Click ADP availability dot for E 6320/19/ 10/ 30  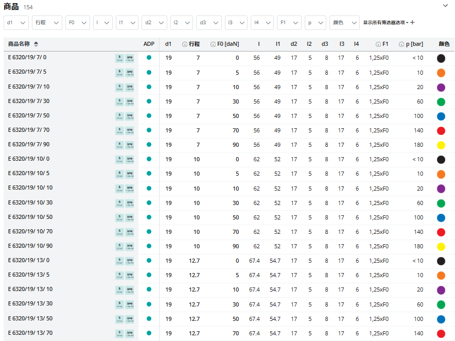point(149,203)
